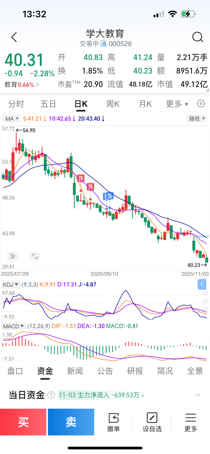The image size is (210, 454).
Task: Tap the iOS home indicator bar
Action: [105, 448]
